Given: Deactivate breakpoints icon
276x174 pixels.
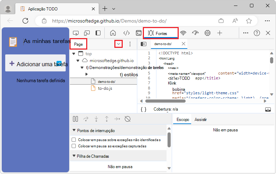Looking at the screenshot, I should click(x=128, y=119).
